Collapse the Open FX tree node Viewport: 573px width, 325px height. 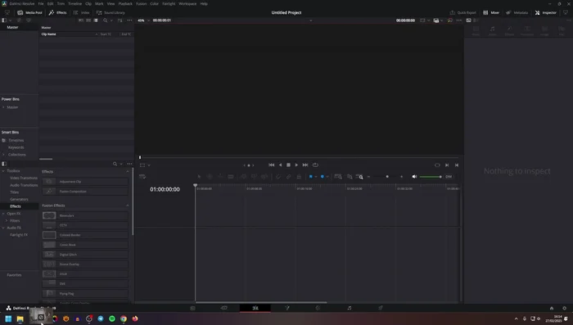(3, 214)
